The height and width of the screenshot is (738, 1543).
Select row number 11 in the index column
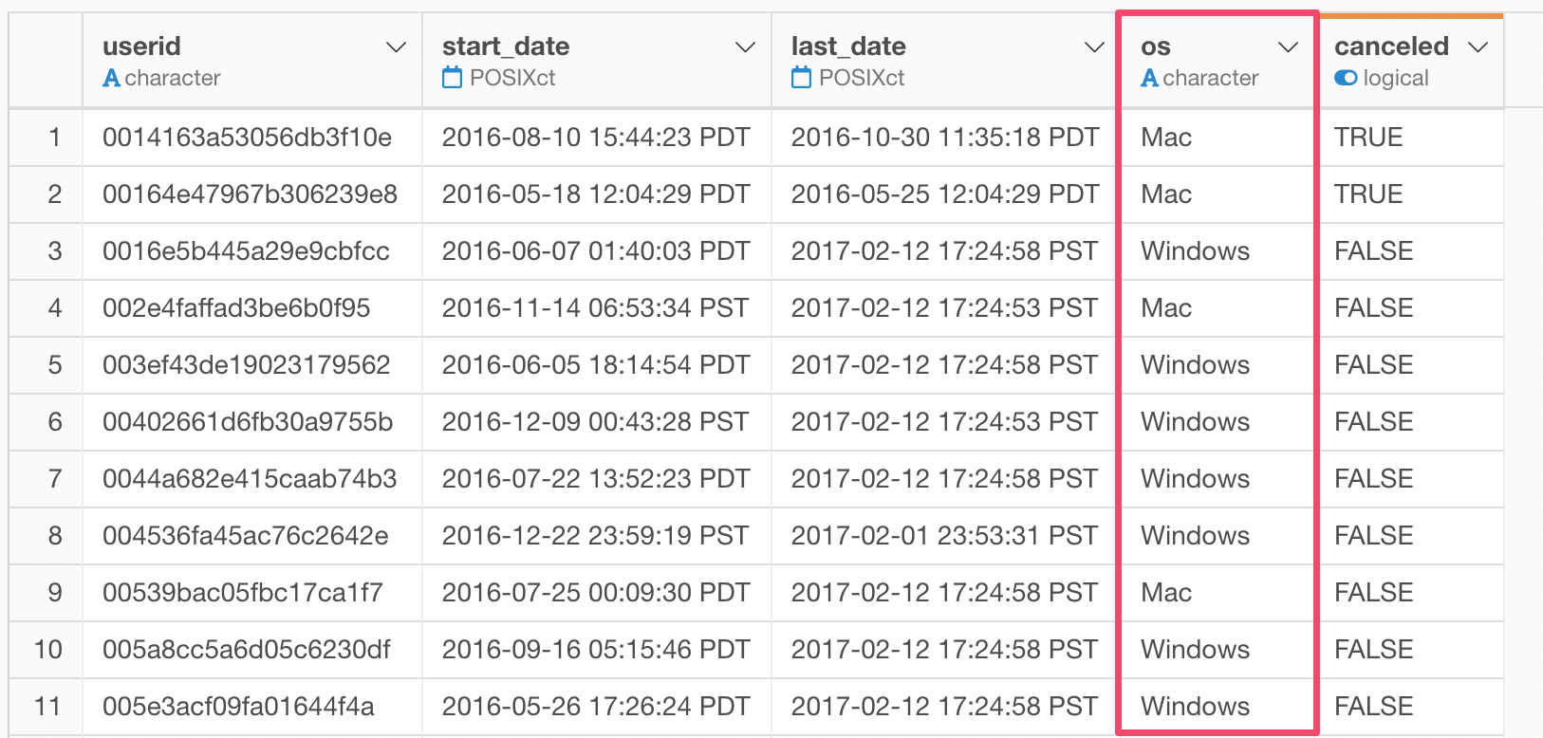(47, 707)
